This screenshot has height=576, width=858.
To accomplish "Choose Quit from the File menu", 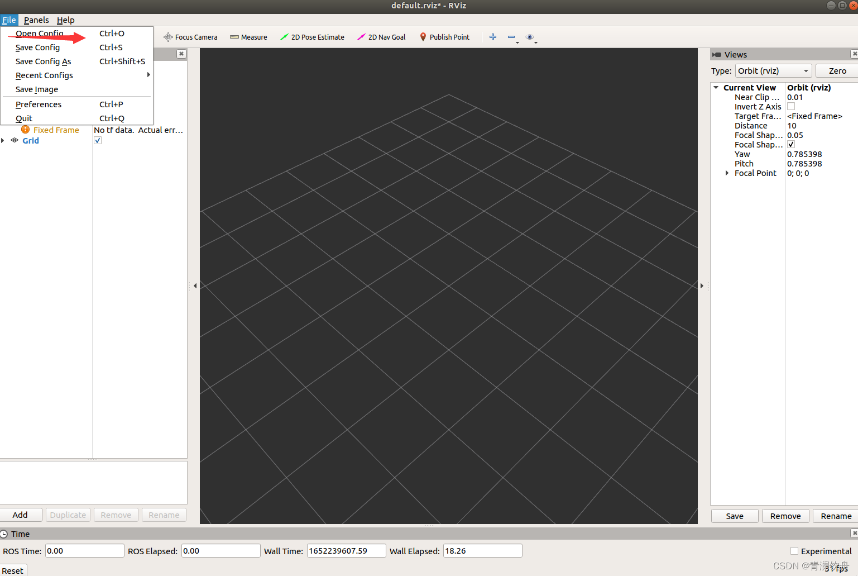I will click(77, 118).
